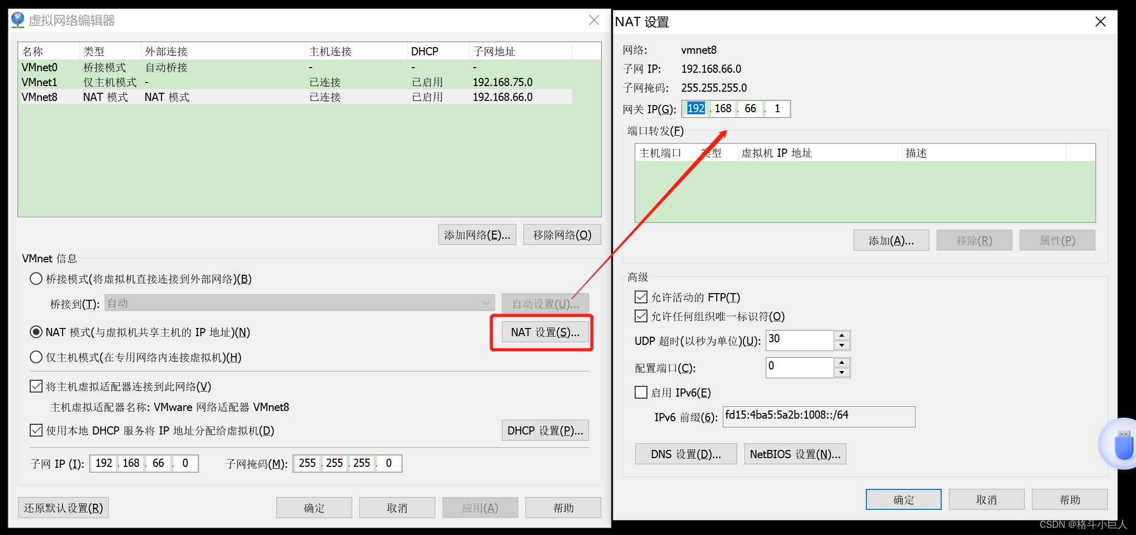This screenshot has width=1136, height=535.
Task: Select the 仅主机模式 radio button
Action: [x=36, y=357]
